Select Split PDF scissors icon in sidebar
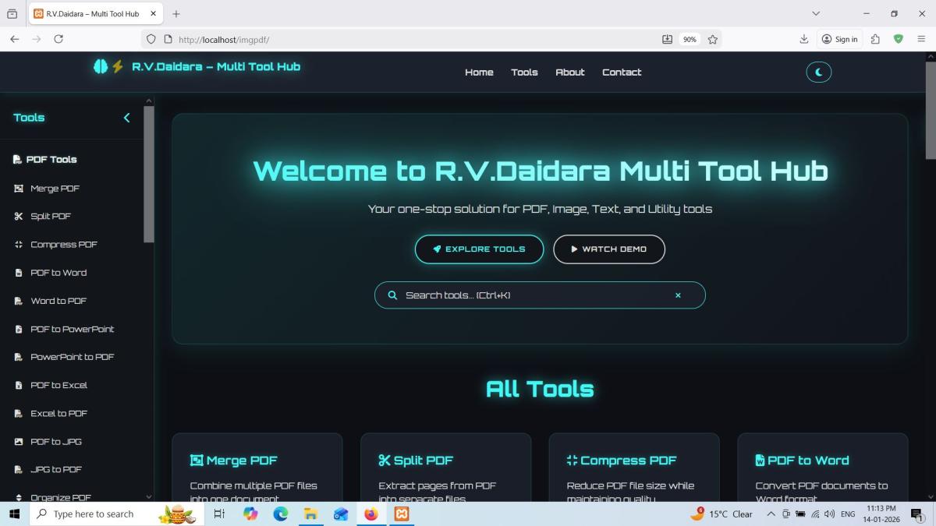Image resolution: width=936 pixels, height=526 pixels. (x=19, y=217)
